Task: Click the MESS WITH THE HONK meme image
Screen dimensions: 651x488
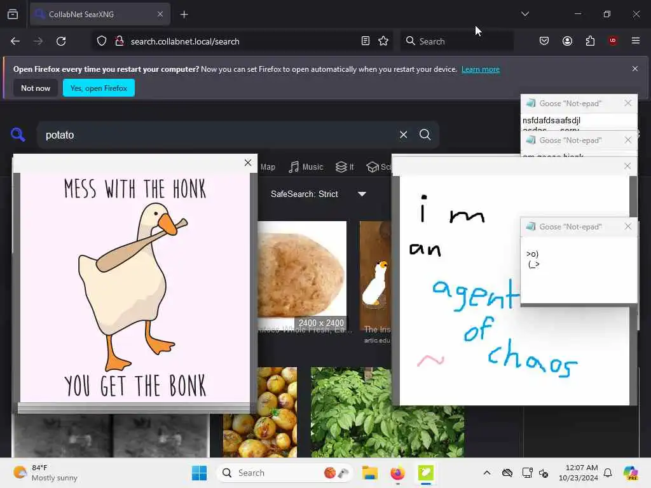Action: [x=135, y=287]
